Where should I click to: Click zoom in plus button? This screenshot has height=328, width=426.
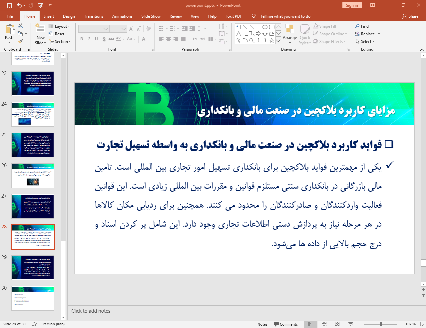pos(400,324)
